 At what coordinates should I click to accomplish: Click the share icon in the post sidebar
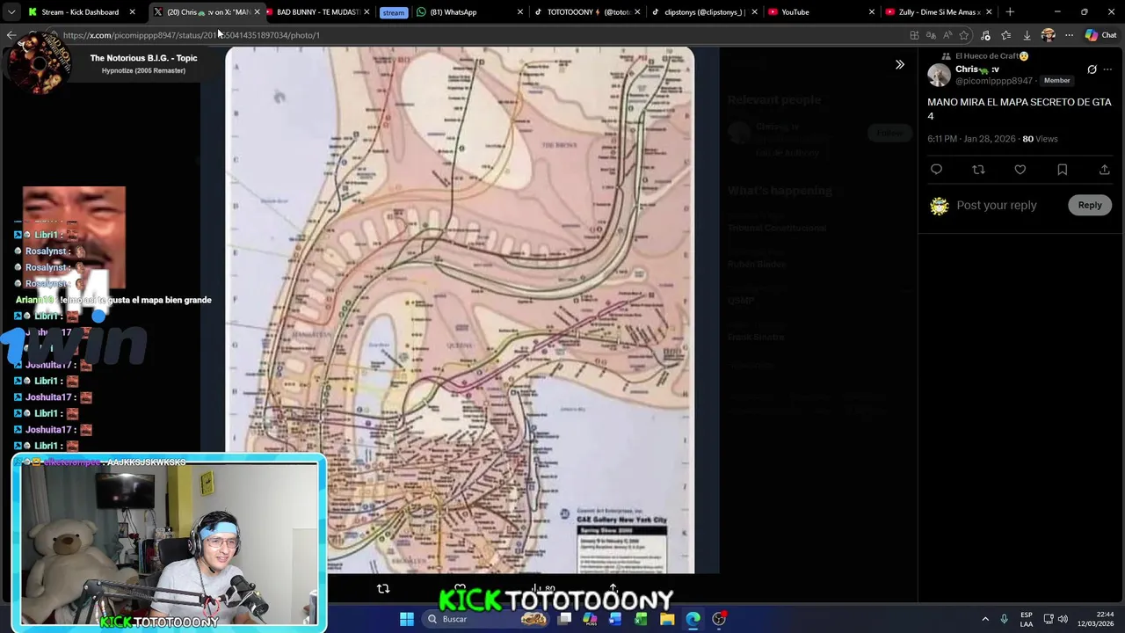pos(1104,170)
